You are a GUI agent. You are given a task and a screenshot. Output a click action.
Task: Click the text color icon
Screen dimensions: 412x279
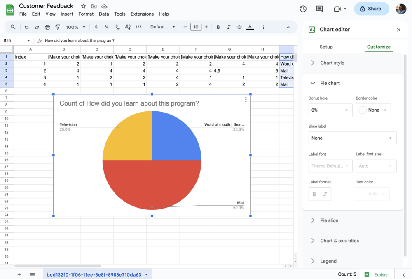250,27
